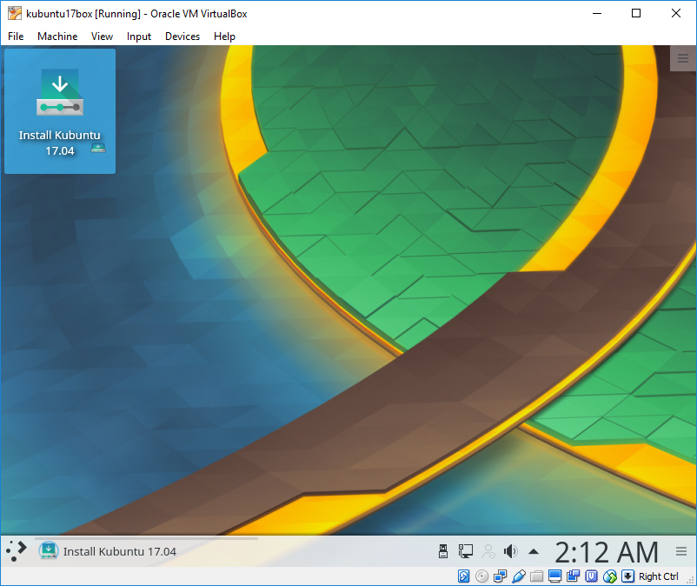Click small emblem on Install Kubuntu icon
The image size is (697, 586).
98,148
